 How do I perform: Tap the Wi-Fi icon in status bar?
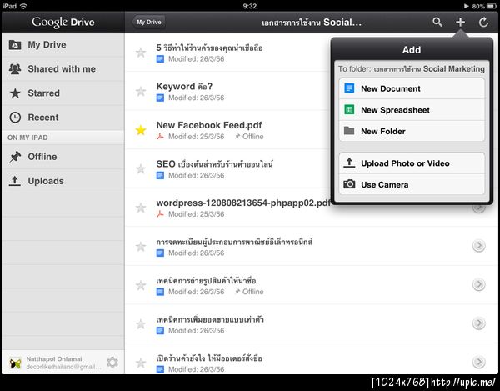[x=23, y=6]
